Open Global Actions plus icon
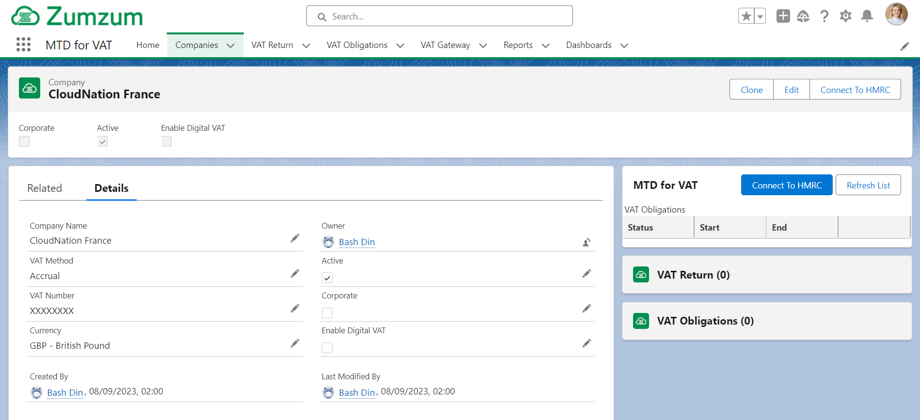Viewport: 920px width, 420px height. point(783,16)
